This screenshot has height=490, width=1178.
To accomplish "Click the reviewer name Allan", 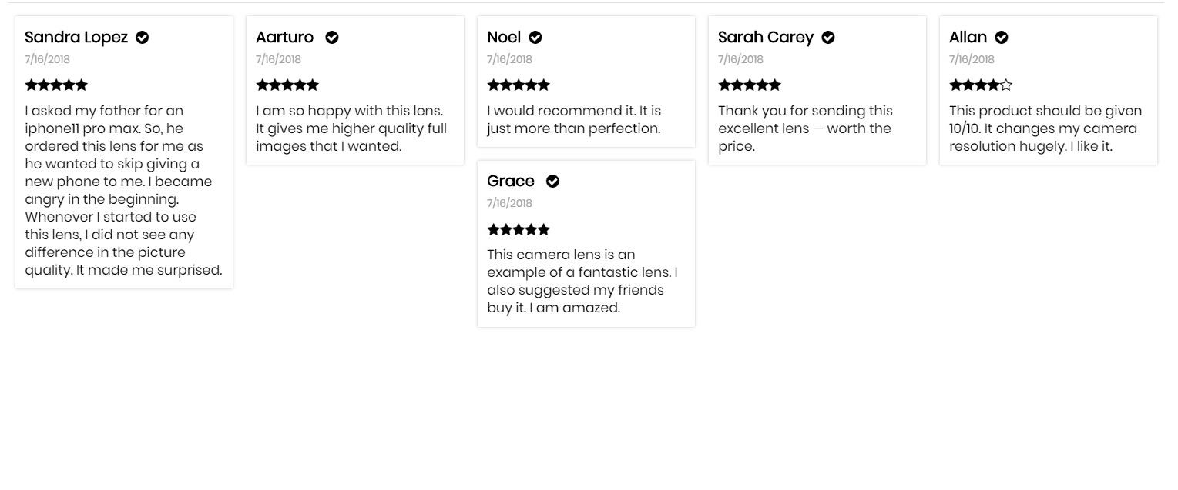I will pos(968,38).
